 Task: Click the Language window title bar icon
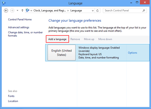point(4,3)
